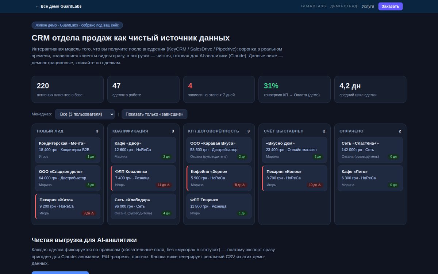The width and height of the screenshot is (438, 274).
Task: Open deal Кофейня «Зерно»
Action: point(219,178)
